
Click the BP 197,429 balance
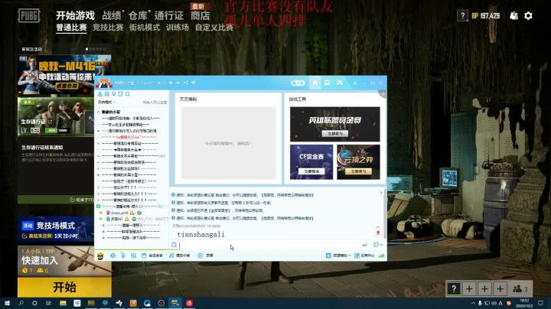(486, 16)
